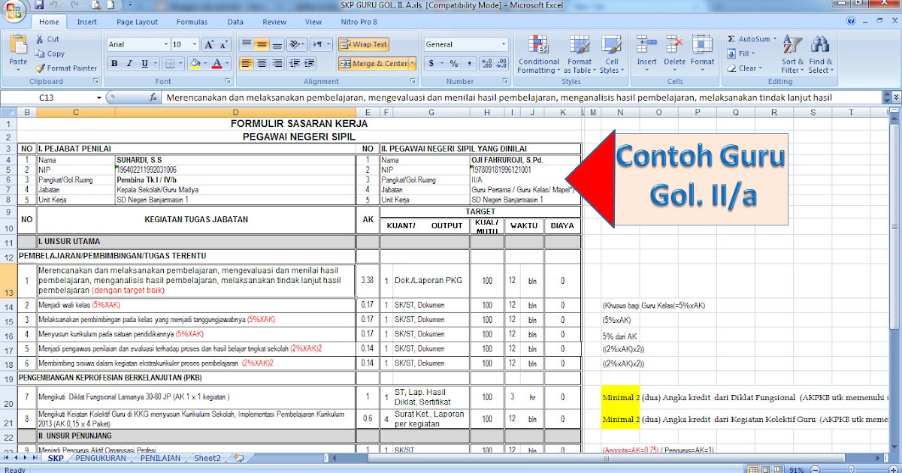Open the Insert ribbon tab

coord(87,23)
